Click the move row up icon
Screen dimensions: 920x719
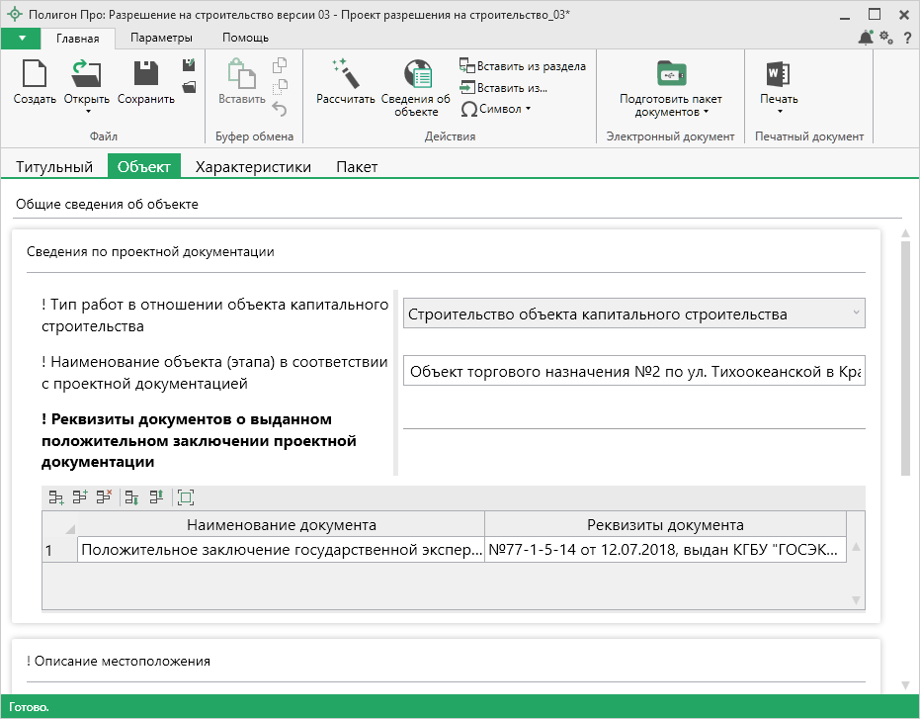click(156, 497)
